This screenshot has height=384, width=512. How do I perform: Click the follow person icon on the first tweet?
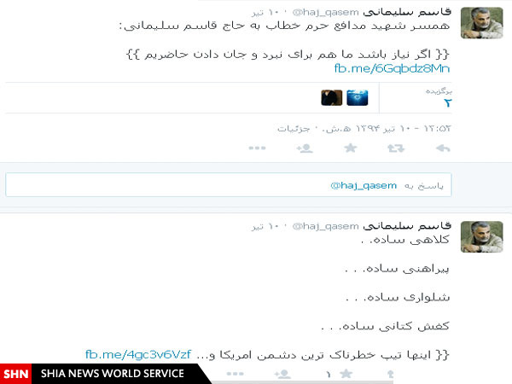[x=305, y=148]
